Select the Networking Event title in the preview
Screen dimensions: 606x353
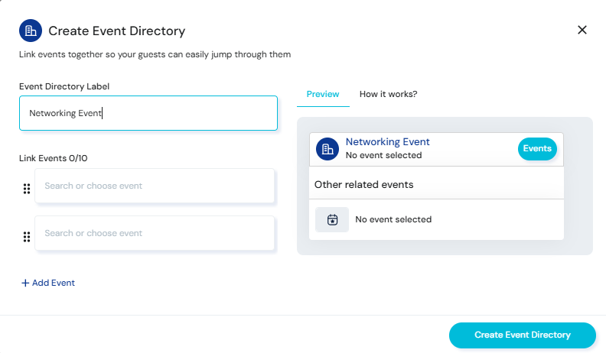pyautogui.click(x=387, y=141)
